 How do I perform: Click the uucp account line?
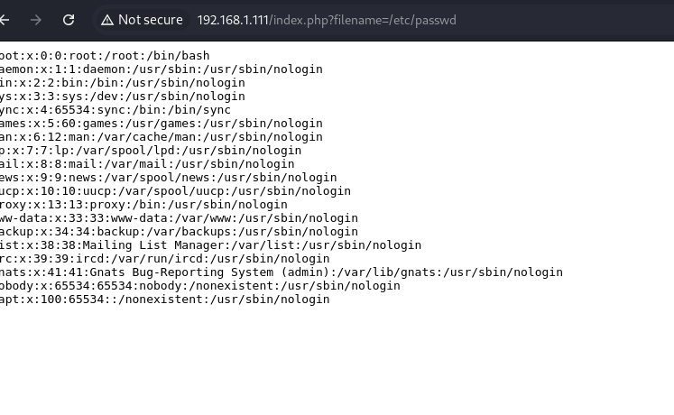click(x=171, y=191)
